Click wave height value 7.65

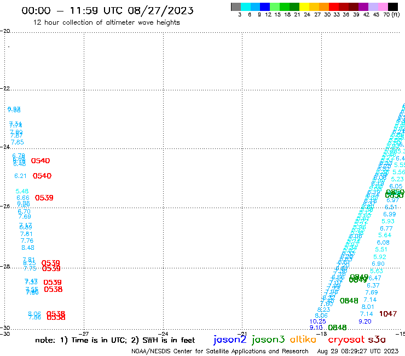(18, 142)
